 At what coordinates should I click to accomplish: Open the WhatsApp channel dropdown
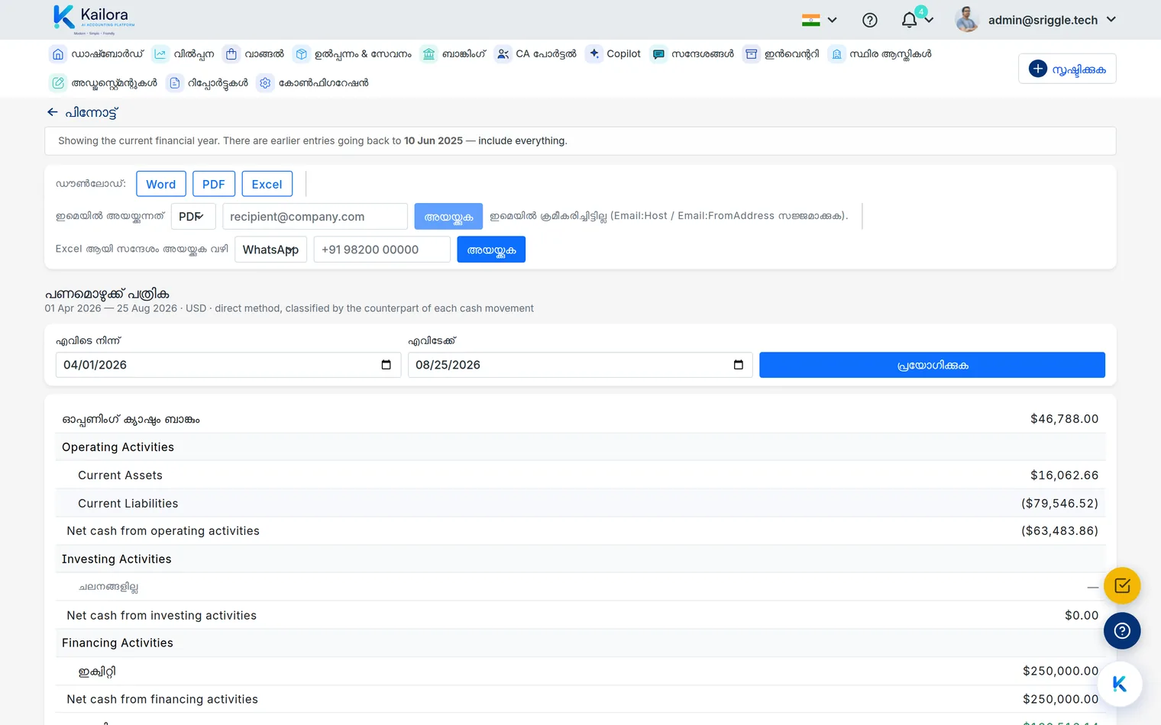270,250
